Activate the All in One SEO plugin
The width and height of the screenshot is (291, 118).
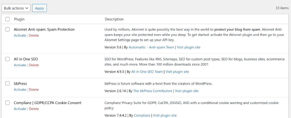click(20, 65)
